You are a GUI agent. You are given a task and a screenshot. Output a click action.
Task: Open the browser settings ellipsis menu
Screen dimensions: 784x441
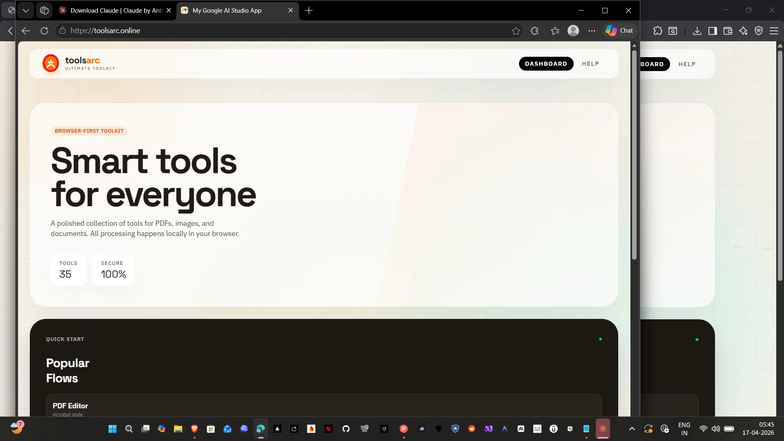592,31
